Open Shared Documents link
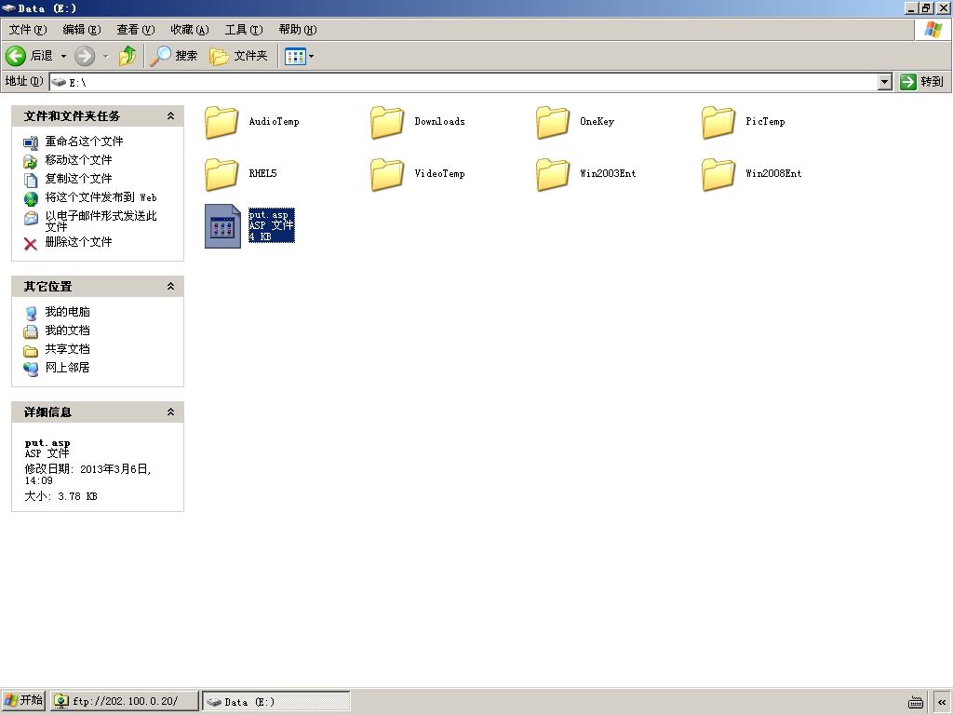The height and width of the screenshot is (715, 953). (x=67, y=348)
